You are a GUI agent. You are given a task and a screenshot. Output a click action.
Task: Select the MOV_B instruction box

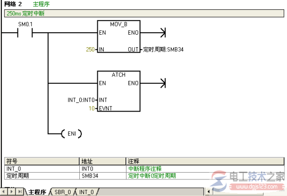click(x=119, y=37)
